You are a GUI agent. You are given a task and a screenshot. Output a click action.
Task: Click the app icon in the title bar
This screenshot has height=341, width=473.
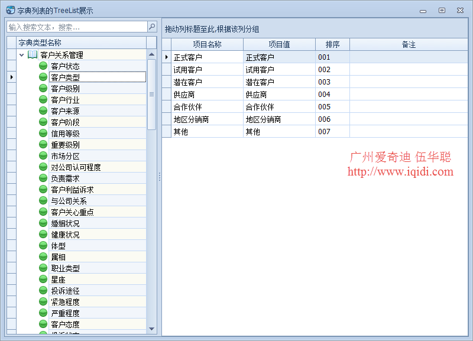click(x=11, y=10)
